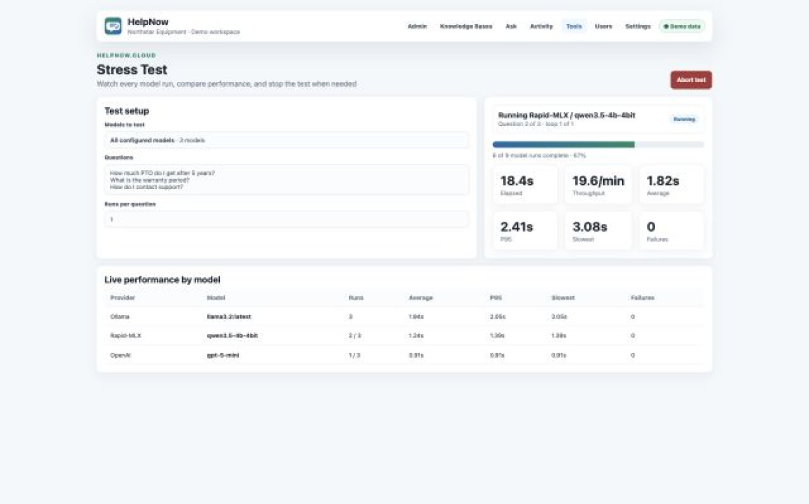Select the 0 Failures stat card
This screenshot has height=504, width=809.
pos(671,230)
